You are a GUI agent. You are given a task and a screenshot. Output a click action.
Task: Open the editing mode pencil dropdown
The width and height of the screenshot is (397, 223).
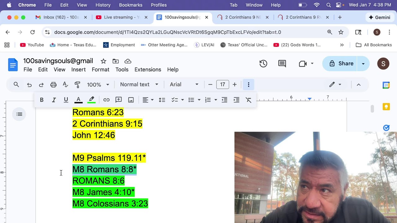click(335, 85)
